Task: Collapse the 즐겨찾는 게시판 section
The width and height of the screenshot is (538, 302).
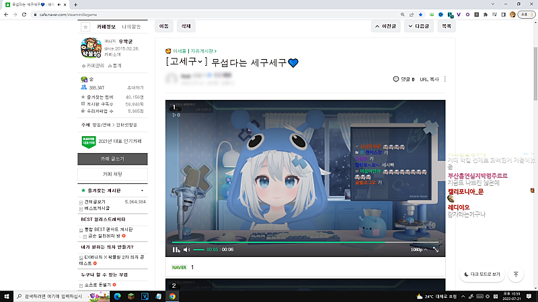Action: click(x=142, y=191)
